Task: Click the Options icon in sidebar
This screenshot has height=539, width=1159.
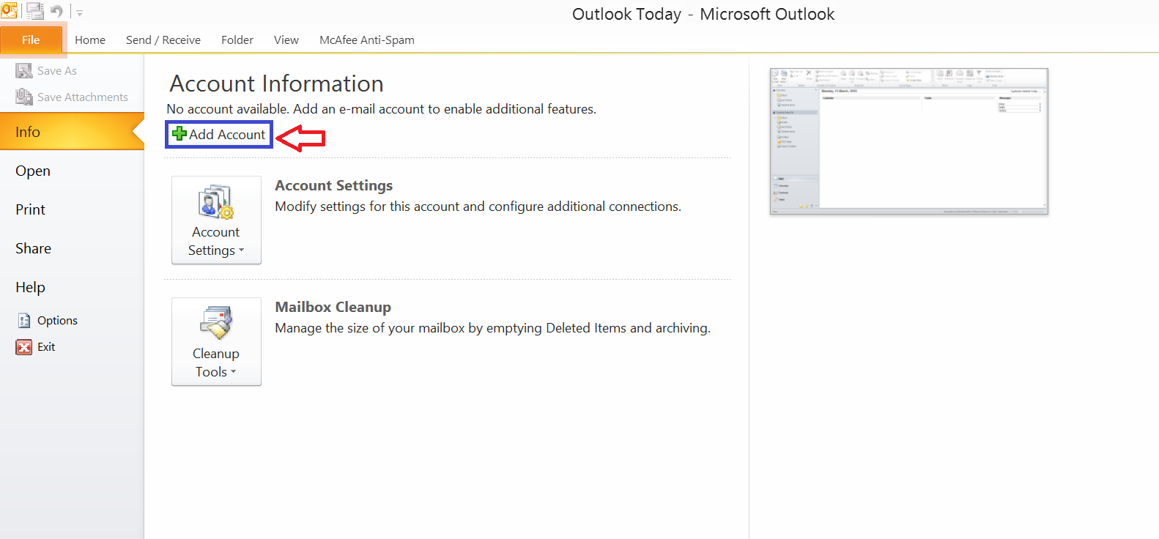Action: tap(24, 321)
